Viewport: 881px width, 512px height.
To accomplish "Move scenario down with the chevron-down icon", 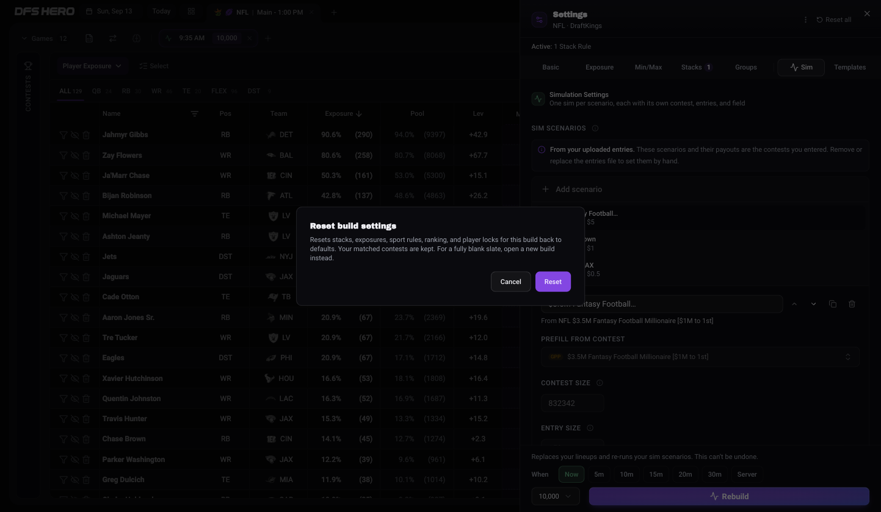I will click(x=813, y=304).
